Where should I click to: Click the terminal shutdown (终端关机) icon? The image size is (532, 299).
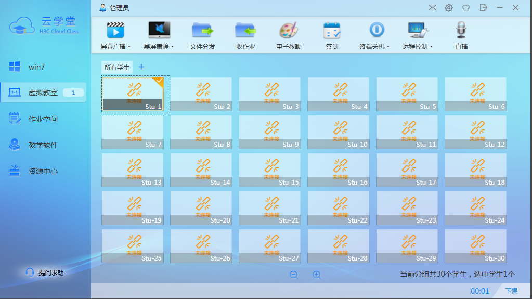pyautogui.click(x=377, y=30)
